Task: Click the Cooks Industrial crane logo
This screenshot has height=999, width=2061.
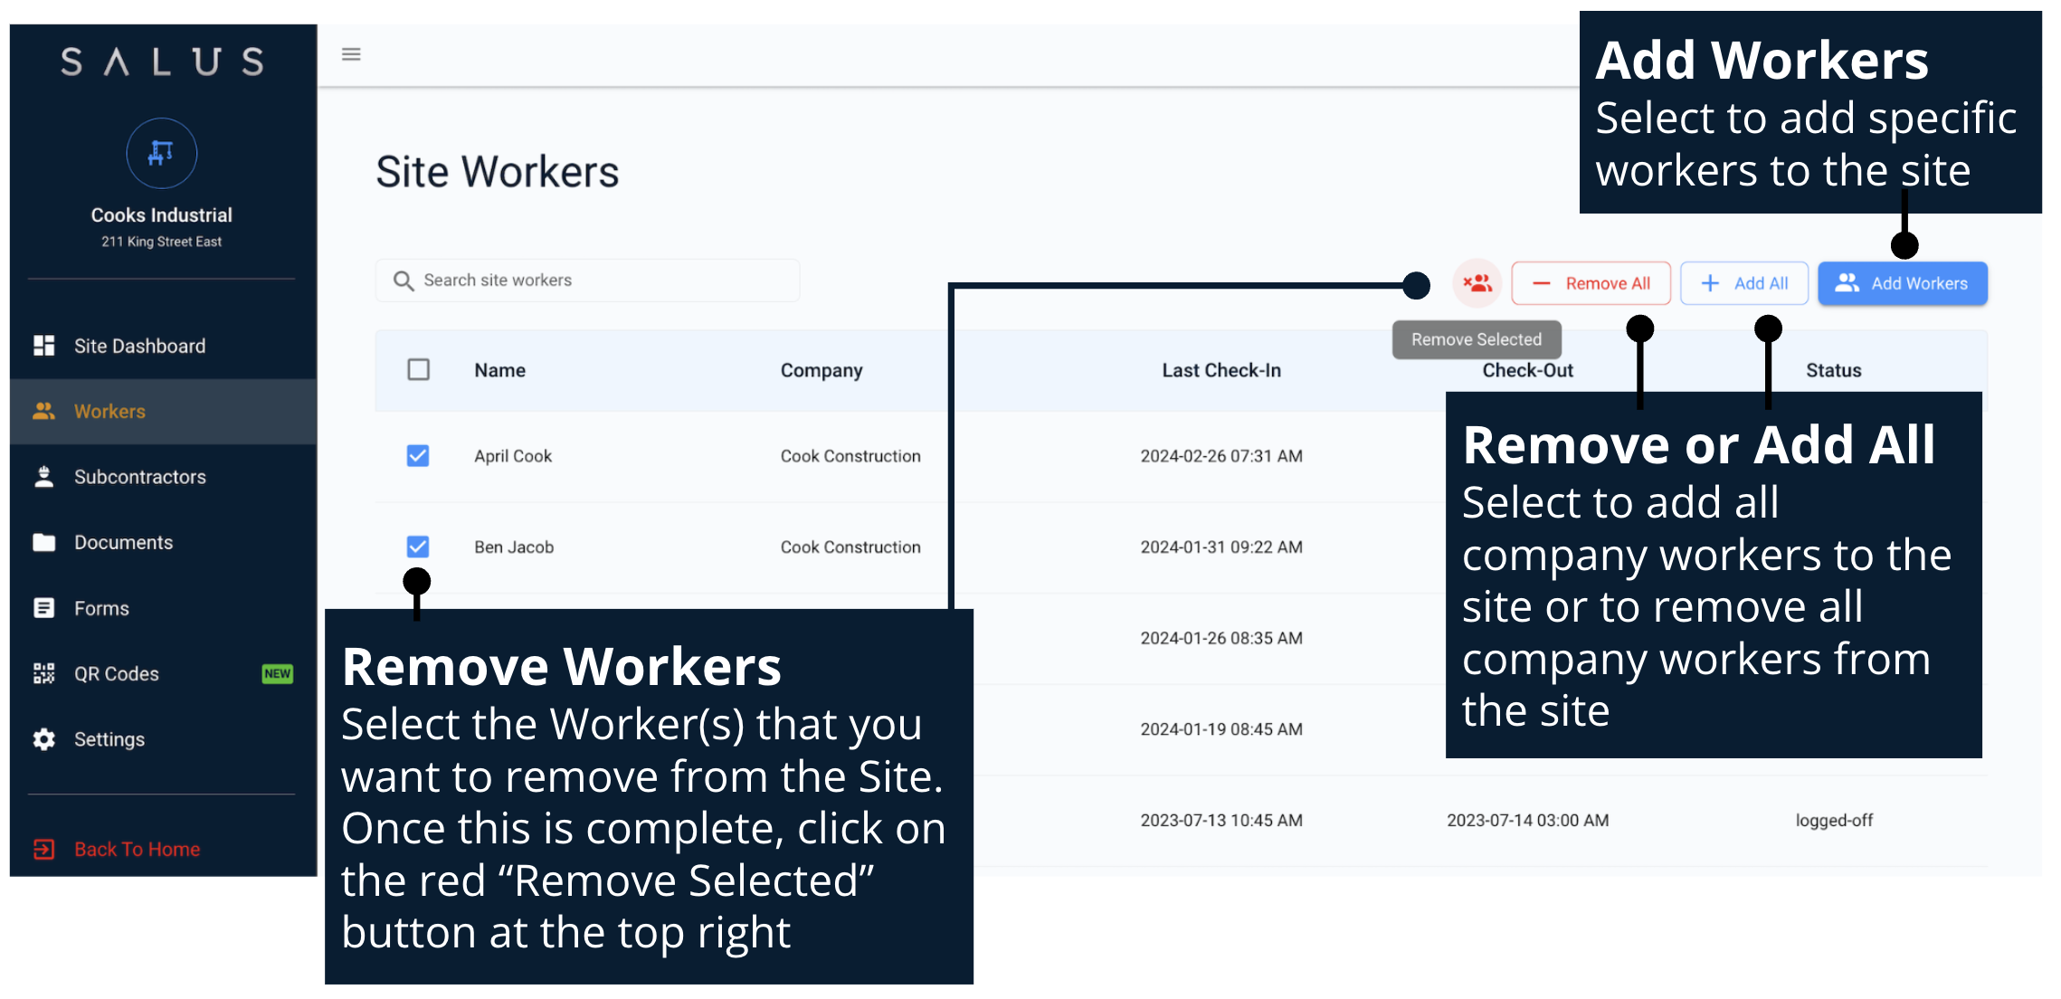Action: 162,154
